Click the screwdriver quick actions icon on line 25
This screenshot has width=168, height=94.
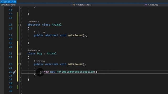14,72
